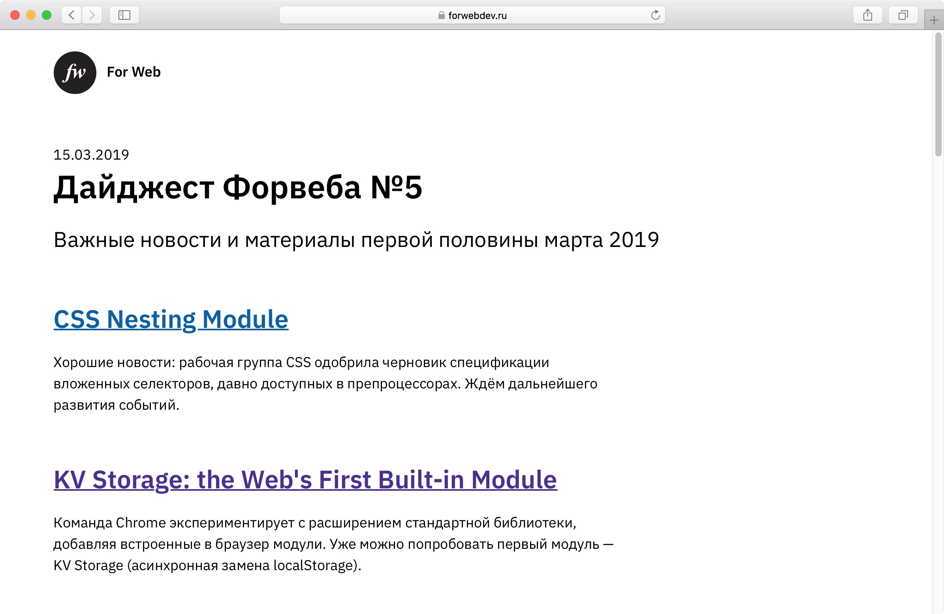Click the Дайджест Форвеба №5 heading

pyautogui.click(x=238, y=187)
